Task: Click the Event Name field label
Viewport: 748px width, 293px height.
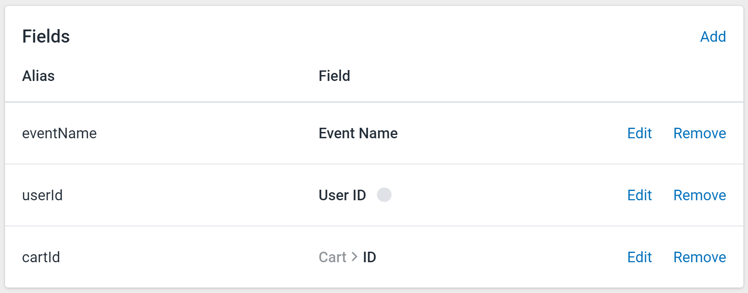Action: click(358, 133)
